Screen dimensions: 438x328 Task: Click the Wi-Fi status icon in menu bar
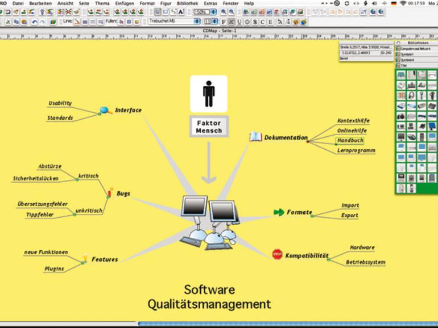[x=403, y=3]
